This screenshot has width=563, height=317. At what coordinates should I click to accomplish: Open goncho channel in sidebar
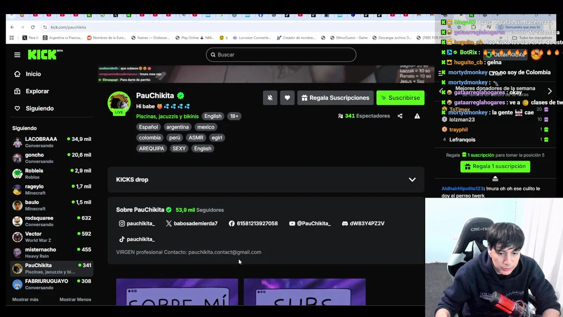tap(52, 158)
